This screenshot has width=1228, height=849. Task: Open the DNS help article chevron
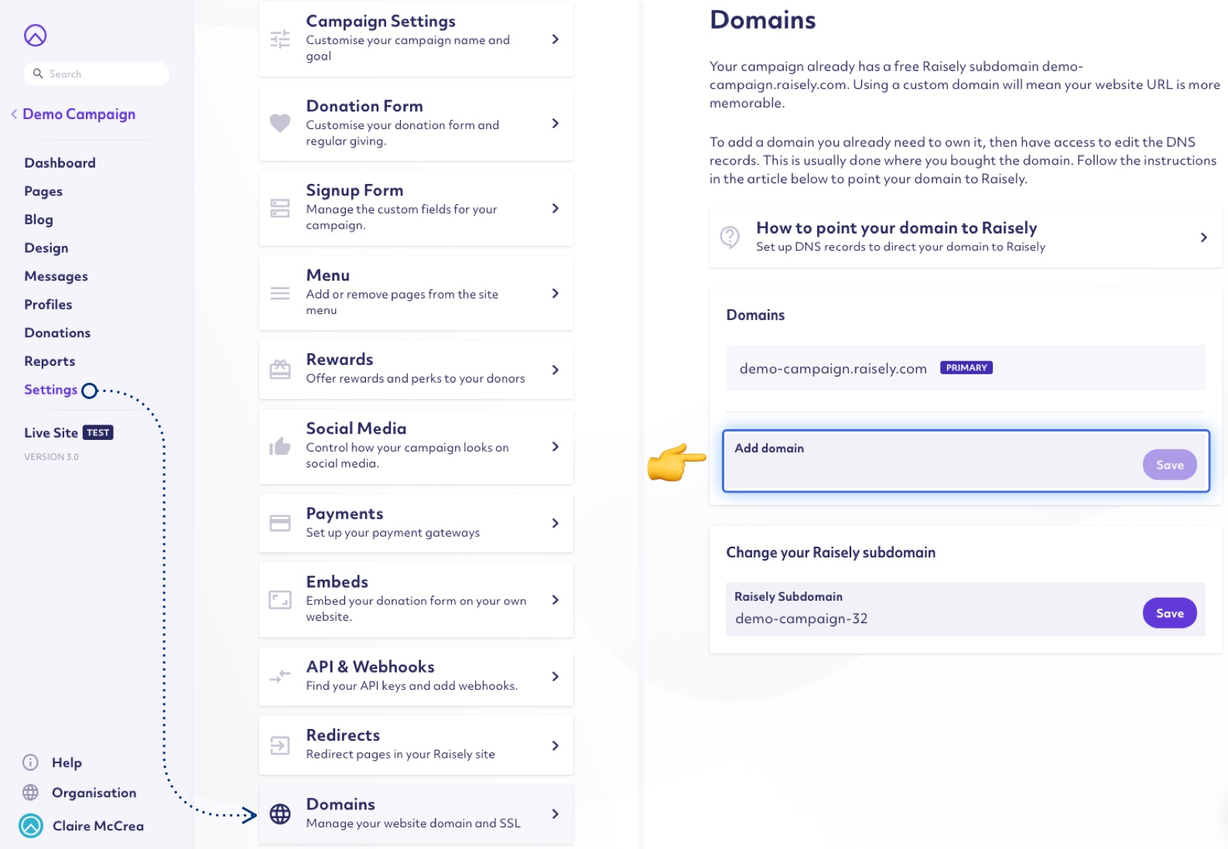[x=1204, y=237]
